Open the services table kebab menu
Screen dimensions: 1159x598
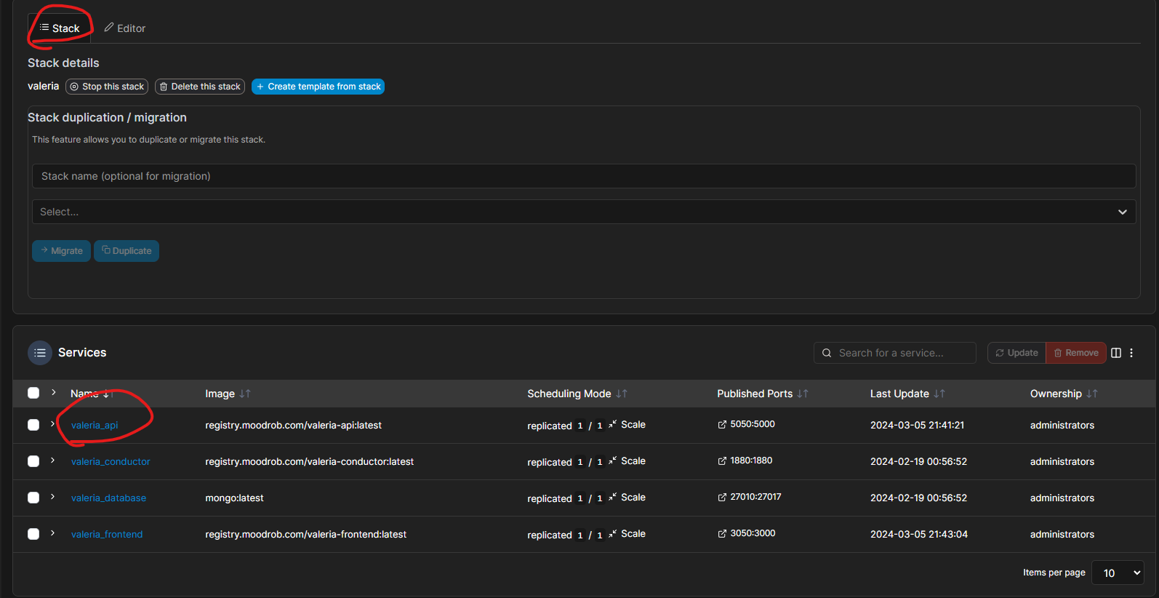click(x=1131, y=353)
